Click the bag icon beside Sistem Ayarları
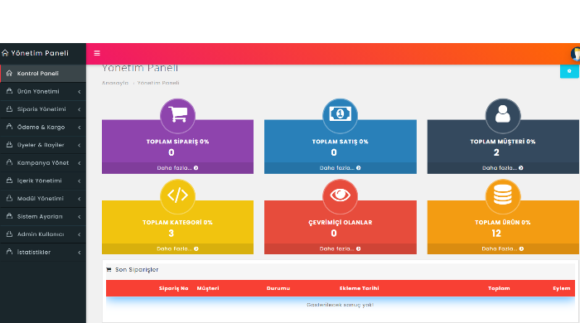Viewport: 580px width, 323px height. [x=9, y=216]
